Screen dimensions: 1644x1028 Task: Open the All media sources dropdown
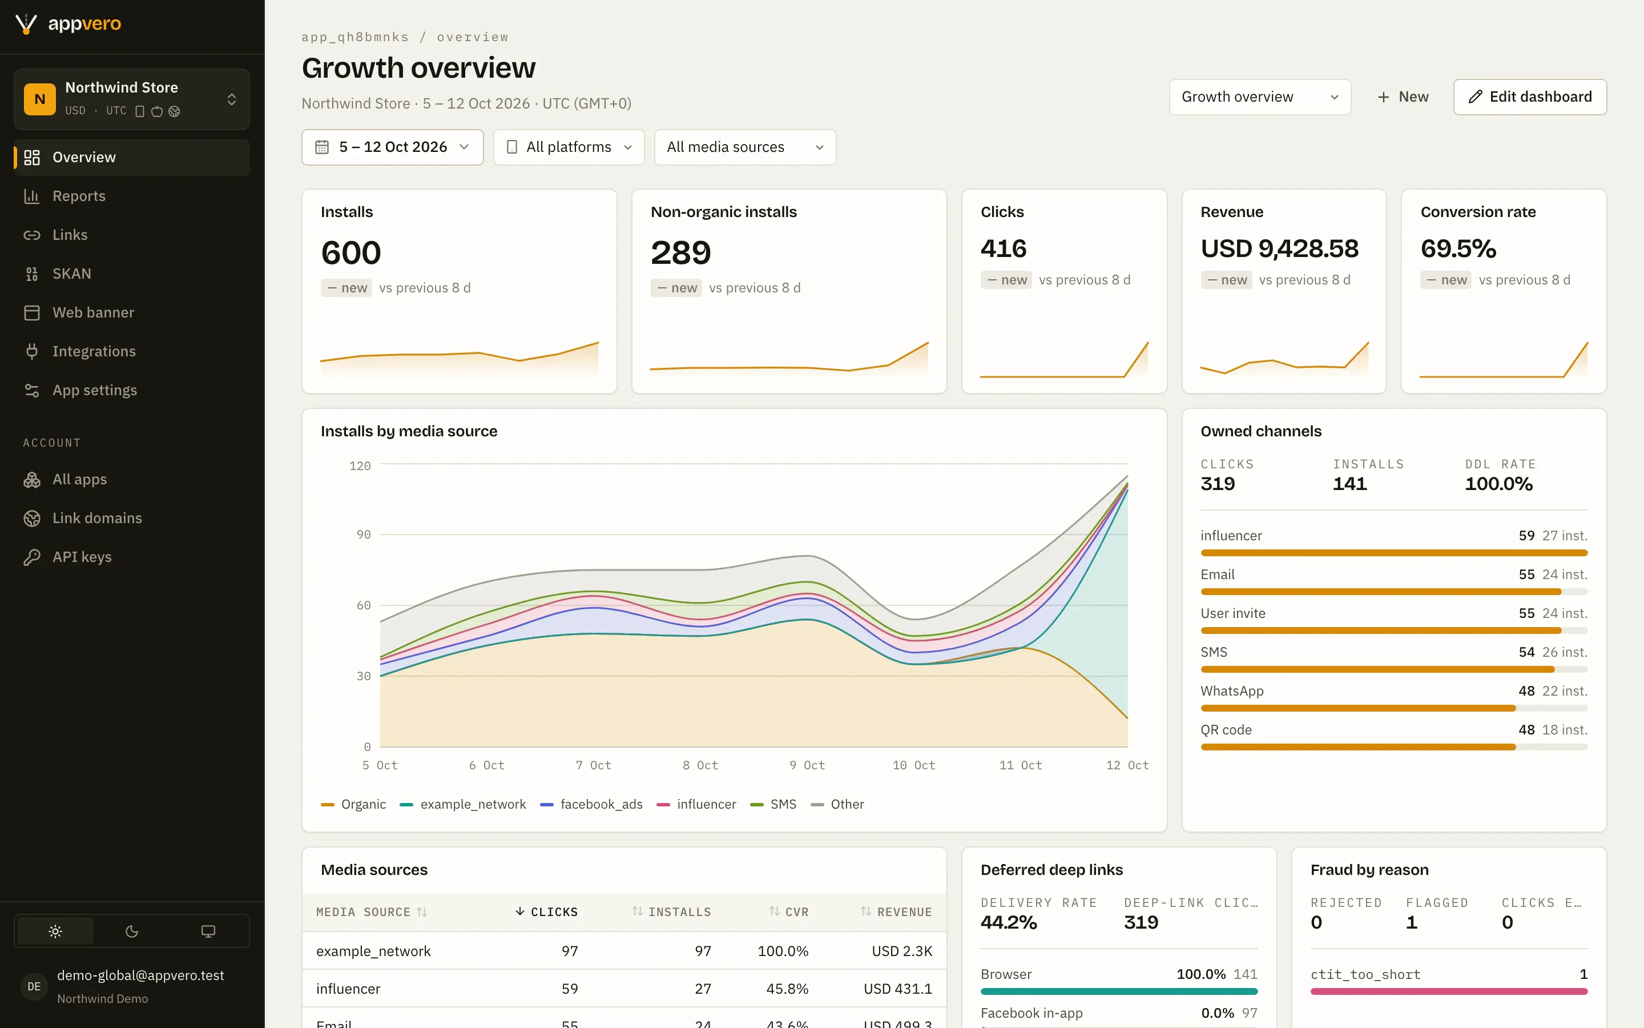point(746,147)
